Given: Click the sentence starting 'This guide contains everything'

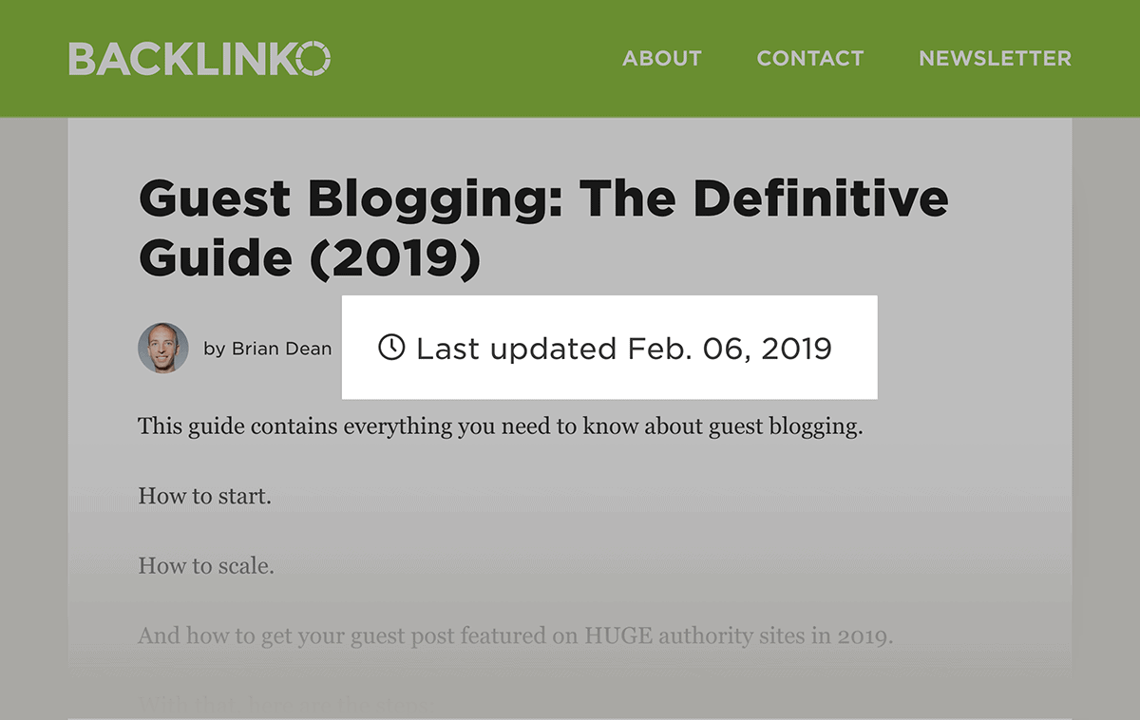Looking at the screenshot, I should pos(501,426).
